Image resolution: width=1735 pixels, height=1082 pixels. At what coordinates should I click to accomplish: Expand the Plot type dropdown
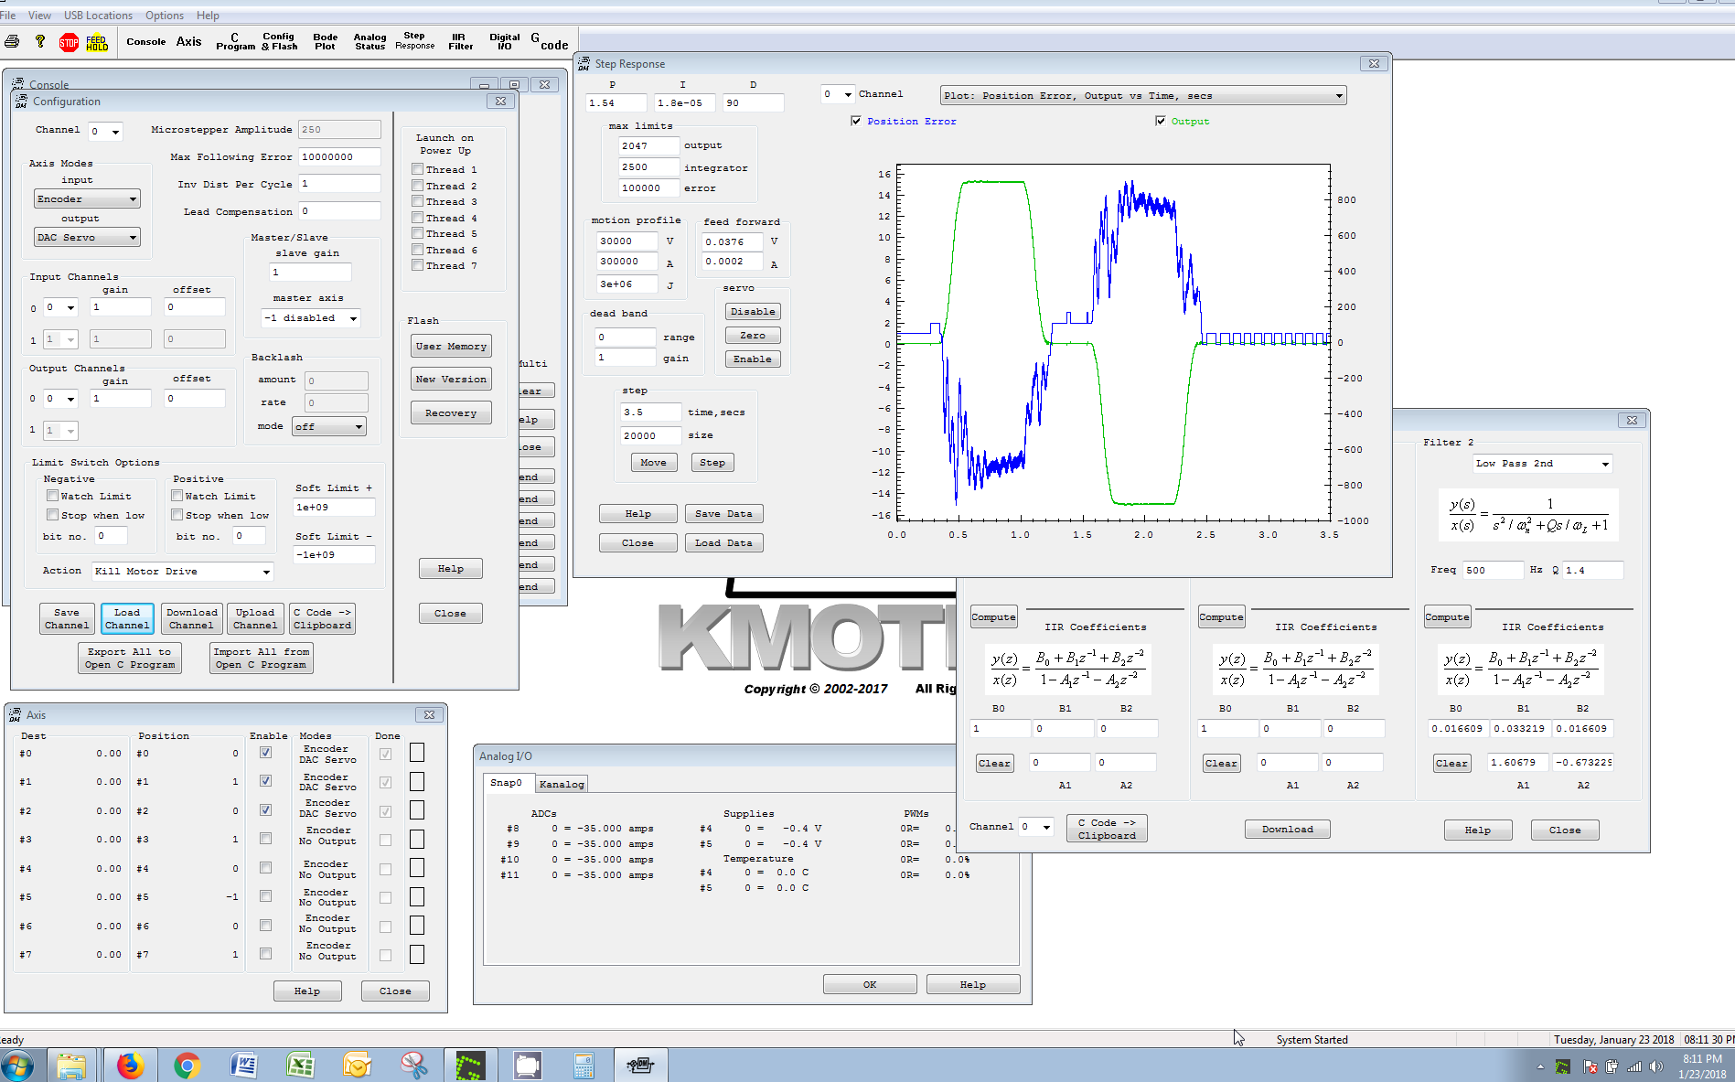(1338, 96)
